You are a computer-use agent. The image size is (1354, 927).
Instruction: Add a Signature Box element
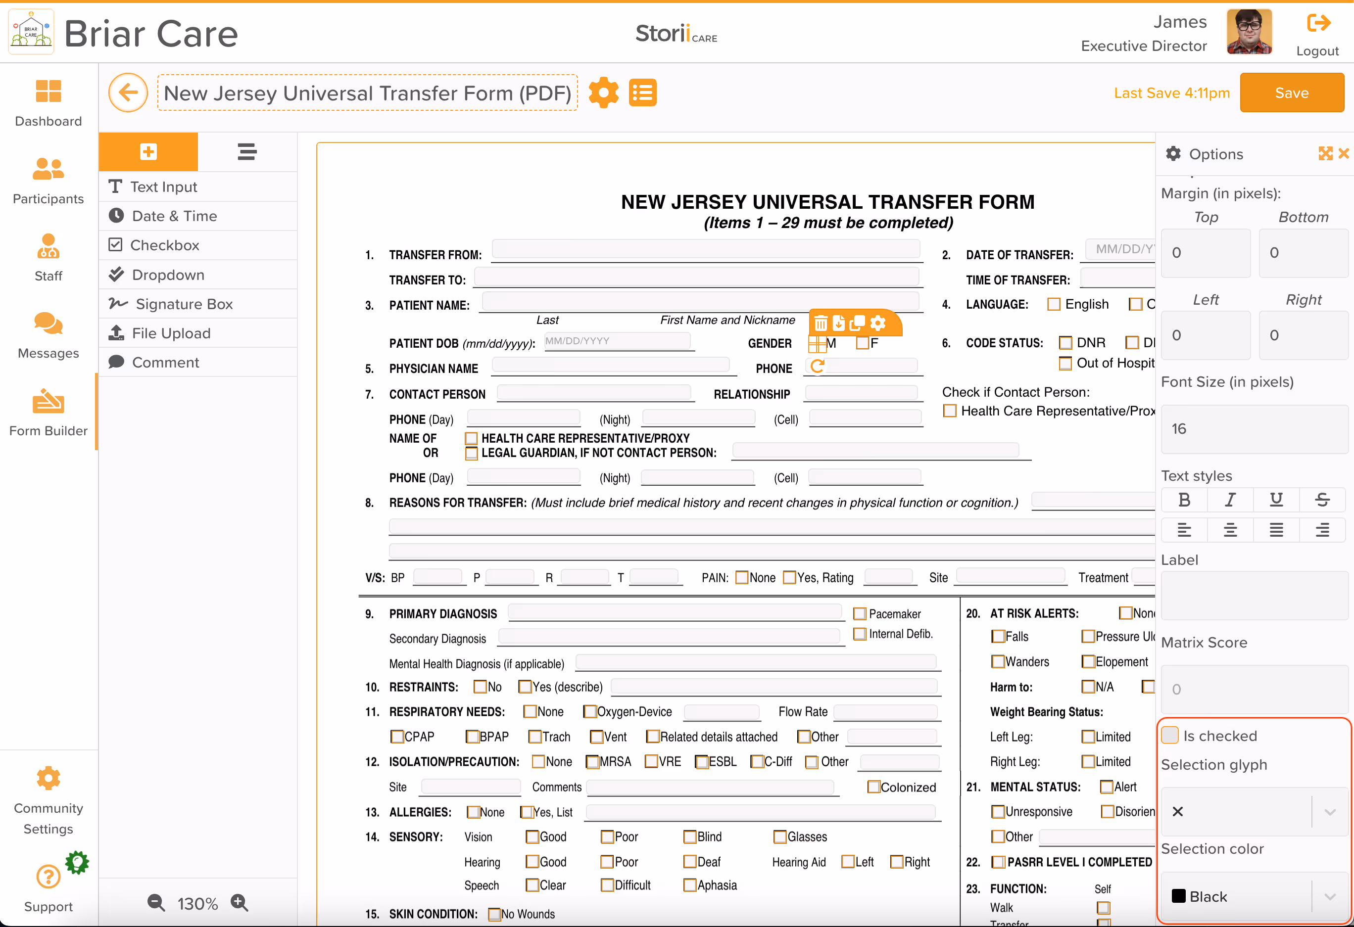(x=198, y=304)
